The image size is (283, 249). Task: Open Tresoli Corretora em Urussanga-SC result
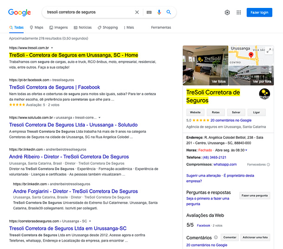68,229
